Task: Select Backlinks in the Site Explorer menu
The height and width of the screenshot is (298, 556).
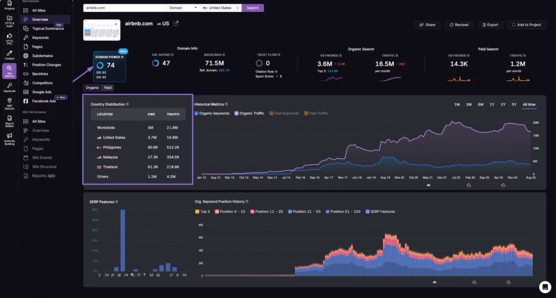Action: click(40, 74)
